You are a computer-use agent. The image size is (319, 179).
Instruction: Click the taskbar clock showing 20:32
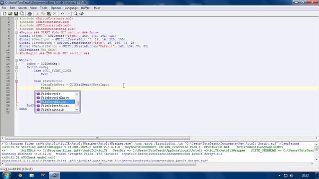(x=305, y=176)
